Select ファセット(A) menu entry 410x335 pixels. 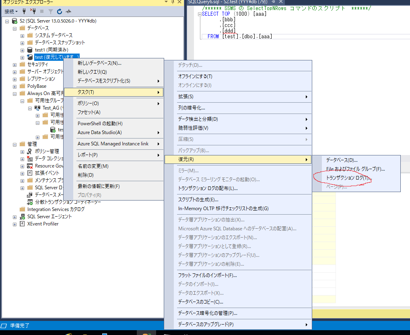pyautogui.click(x=114, y=112)
